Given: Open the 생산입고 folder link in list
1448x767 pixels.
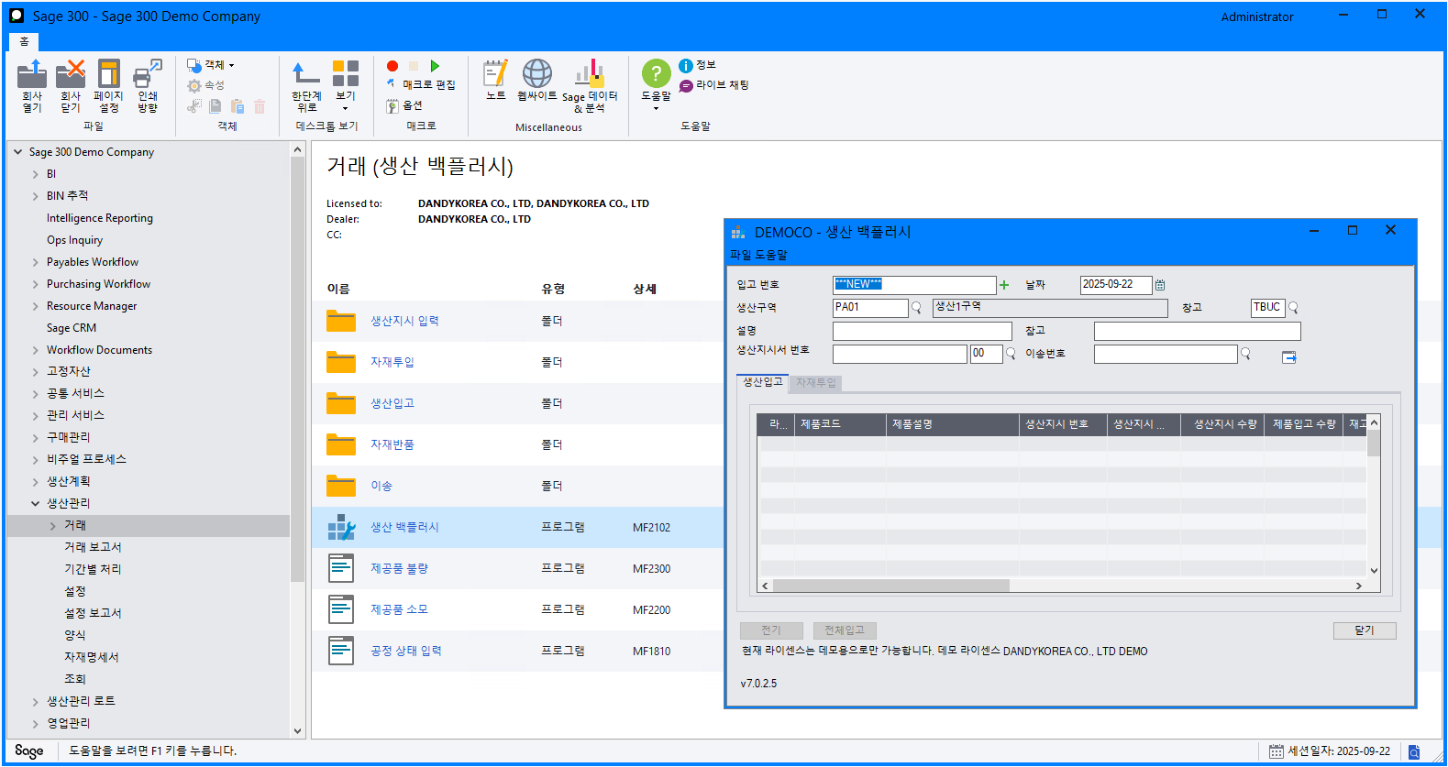Looking at the screenshot, I should (392, 403).
